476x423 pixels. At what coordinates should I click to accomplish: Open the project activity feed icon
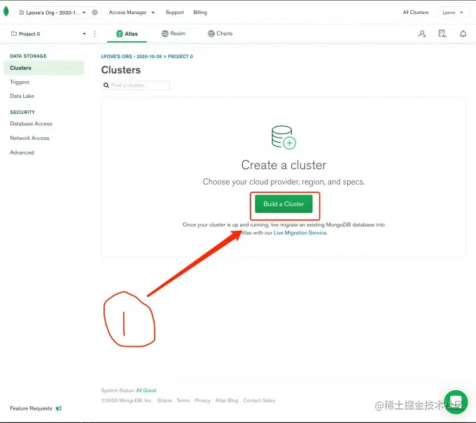click(x=442, y=34)
